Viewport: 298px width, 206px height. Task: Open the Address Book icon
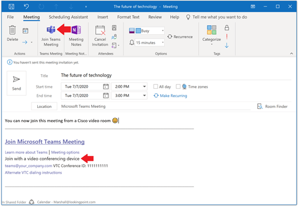pyautogui.click(x=114, y=28)
